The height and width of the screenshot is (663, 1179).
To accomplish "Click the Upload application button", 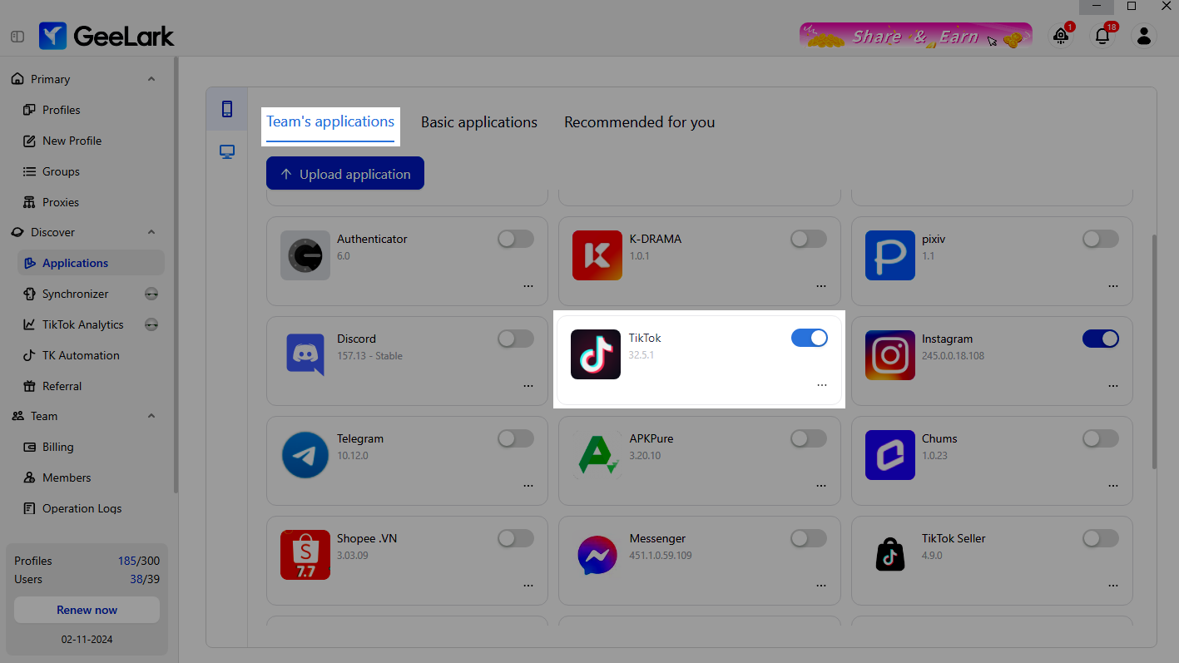I will tap(345, 174).
